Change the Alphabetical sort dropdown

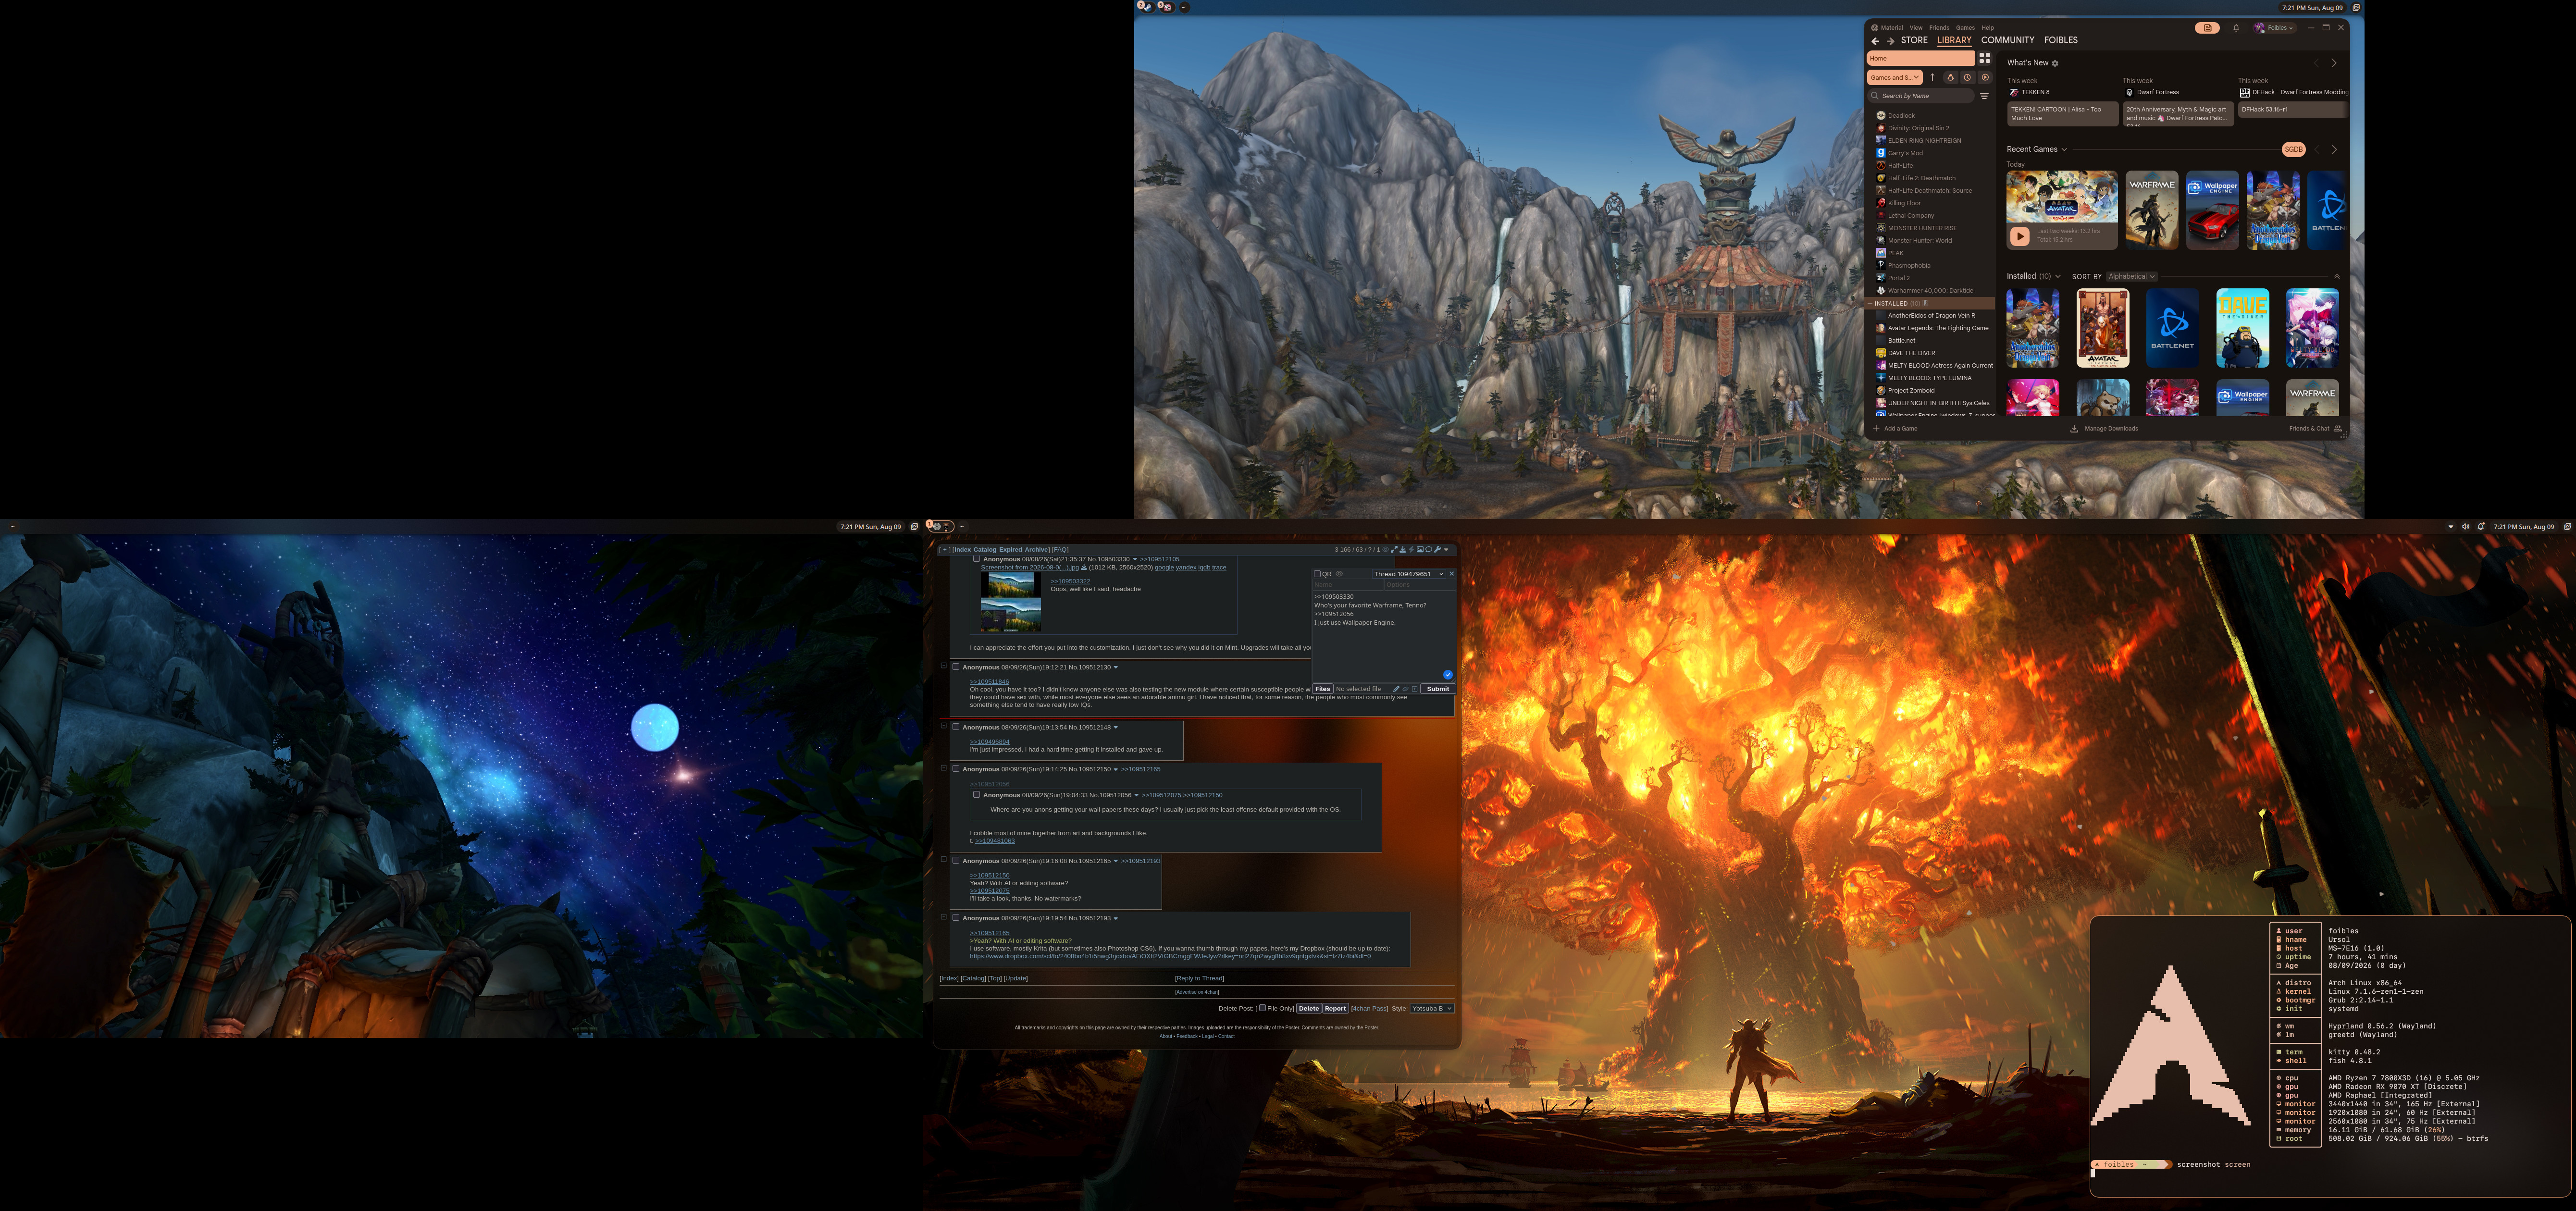pyautogui.click(x=2131, y=276)
